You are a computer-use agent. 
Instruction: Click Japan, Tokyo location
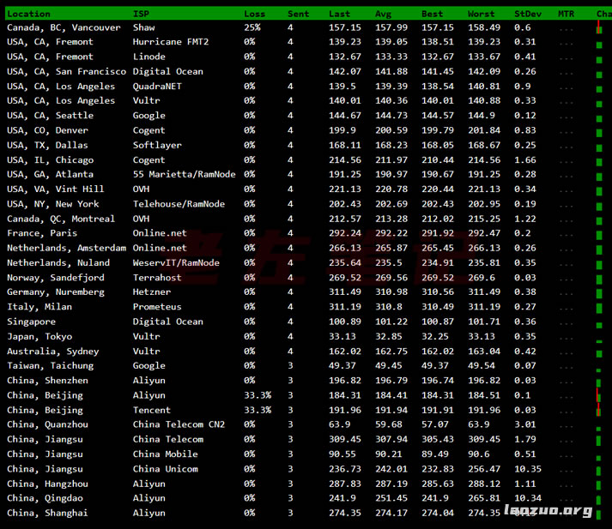click(39, 336)
